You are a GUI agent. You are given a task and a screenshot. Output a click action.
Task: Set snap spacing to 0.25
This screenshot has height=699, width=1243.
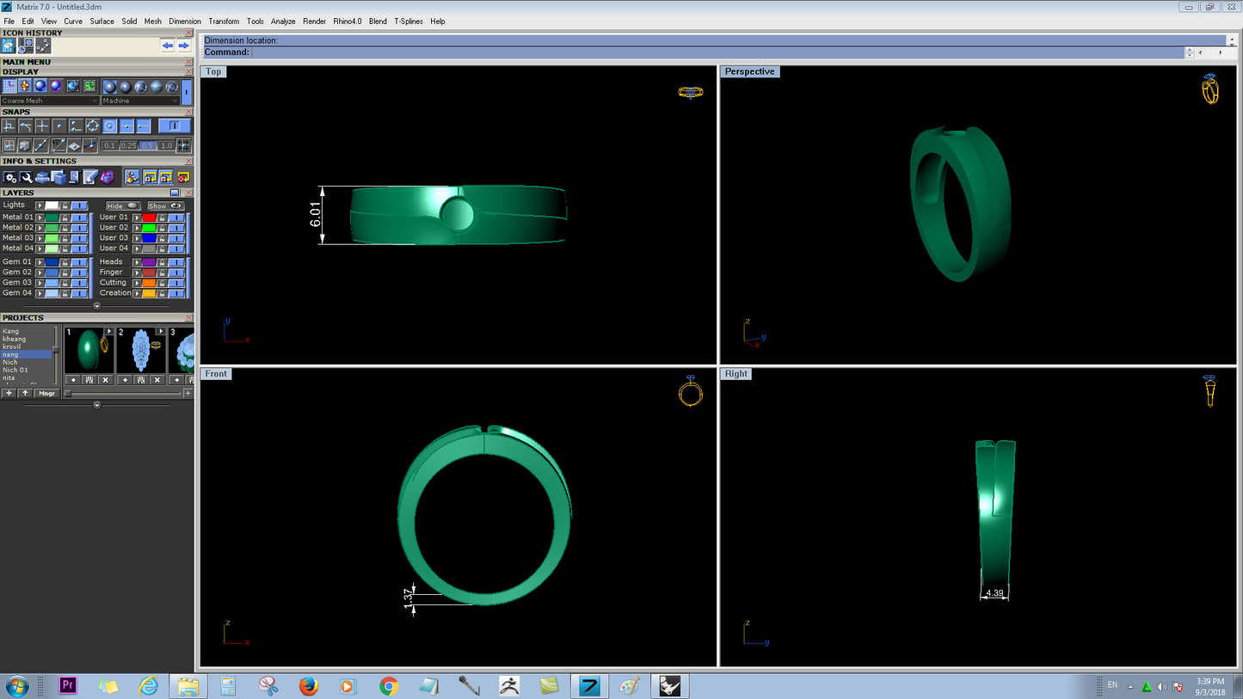(128, 146)
